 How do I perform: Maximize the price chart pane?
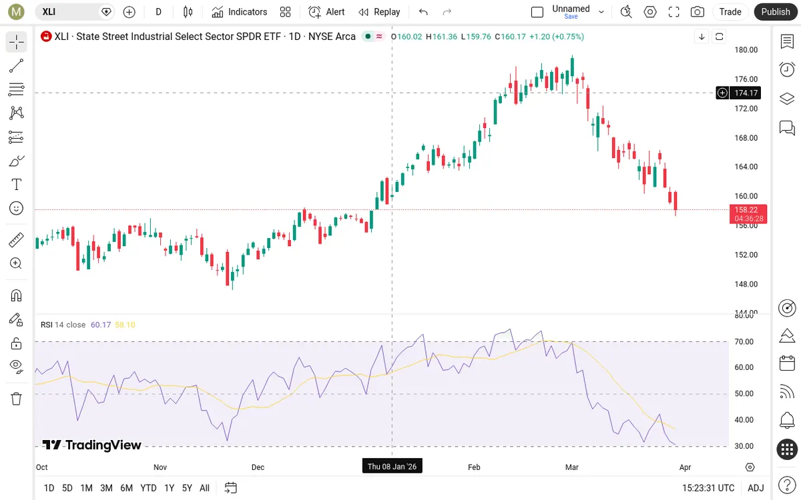pyautogui.click(x=719, y=37)
